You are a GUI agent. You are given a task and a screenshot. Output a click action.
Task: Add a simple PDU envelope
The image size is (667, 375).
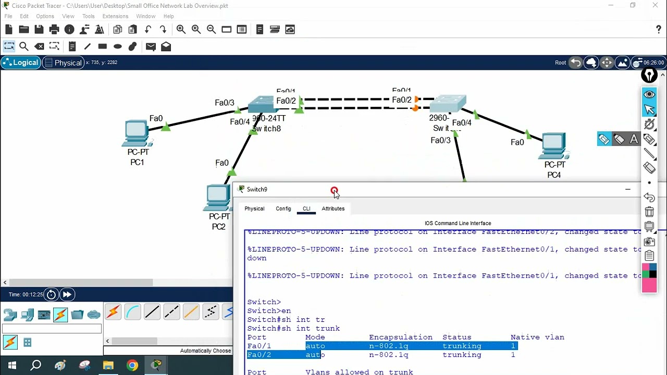(151, 46)
